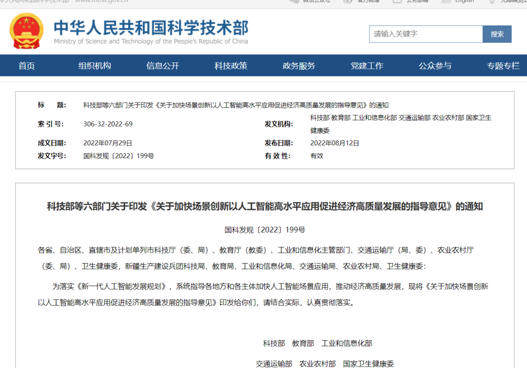Screen dimensions: 527x368
Task: Click index number 306-32-2022-69
Action: 108,124
